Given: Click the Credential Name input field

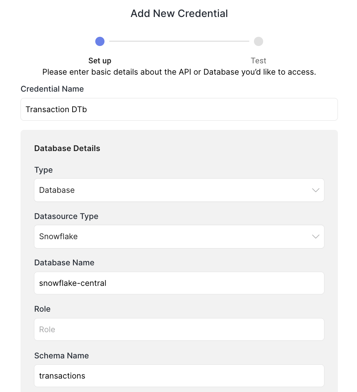Looking at the screenshot, I should click(179, 109).
